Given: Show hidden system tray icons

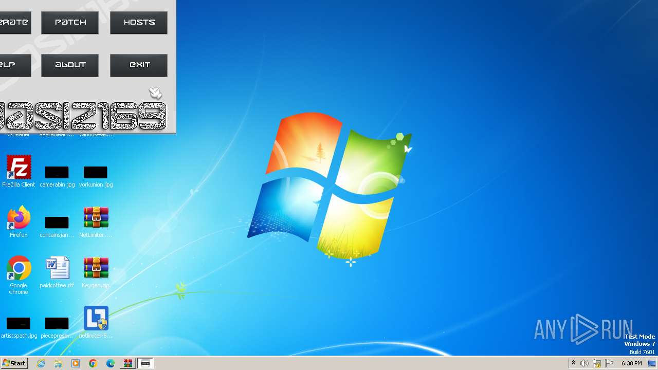Looking at the screenshot, I should point(573,363).
